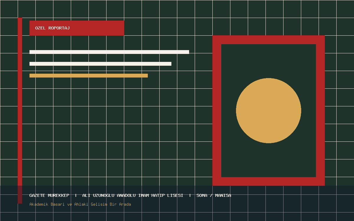This screenshot has width=354, height=221.
Task: Click the OZEL ROPORTAJ red banner
Action: [77, 28]
